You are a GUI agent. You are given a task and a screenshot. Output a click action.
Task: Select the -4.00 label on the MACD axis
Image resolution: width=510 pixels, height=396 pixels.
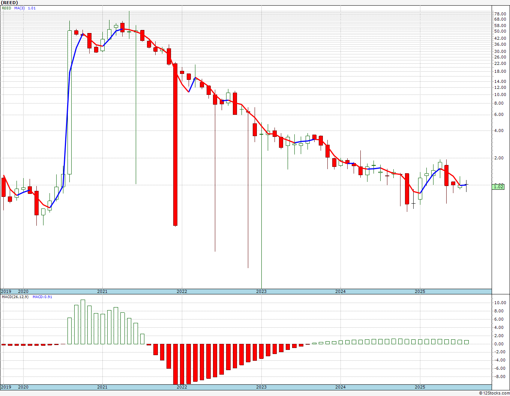501,360
